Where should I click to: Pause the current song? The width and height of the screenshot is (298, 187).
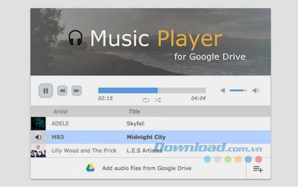(46, 91)
